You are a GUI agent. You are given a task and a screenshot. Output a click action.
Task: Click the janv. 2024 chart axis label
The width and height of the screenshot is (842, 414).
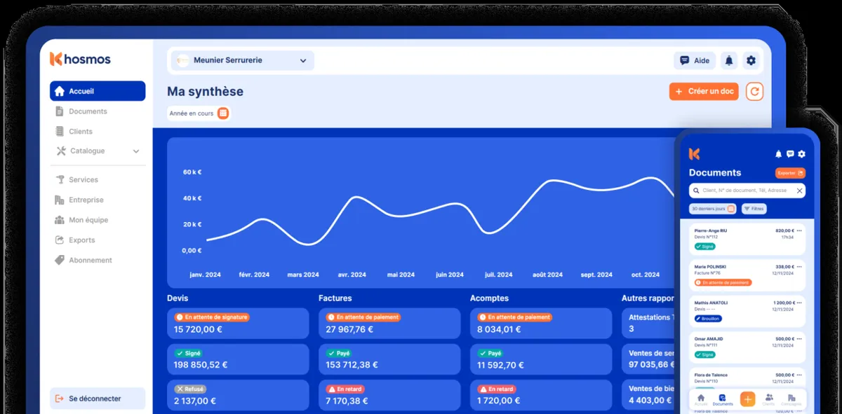(x=205, y=275)
